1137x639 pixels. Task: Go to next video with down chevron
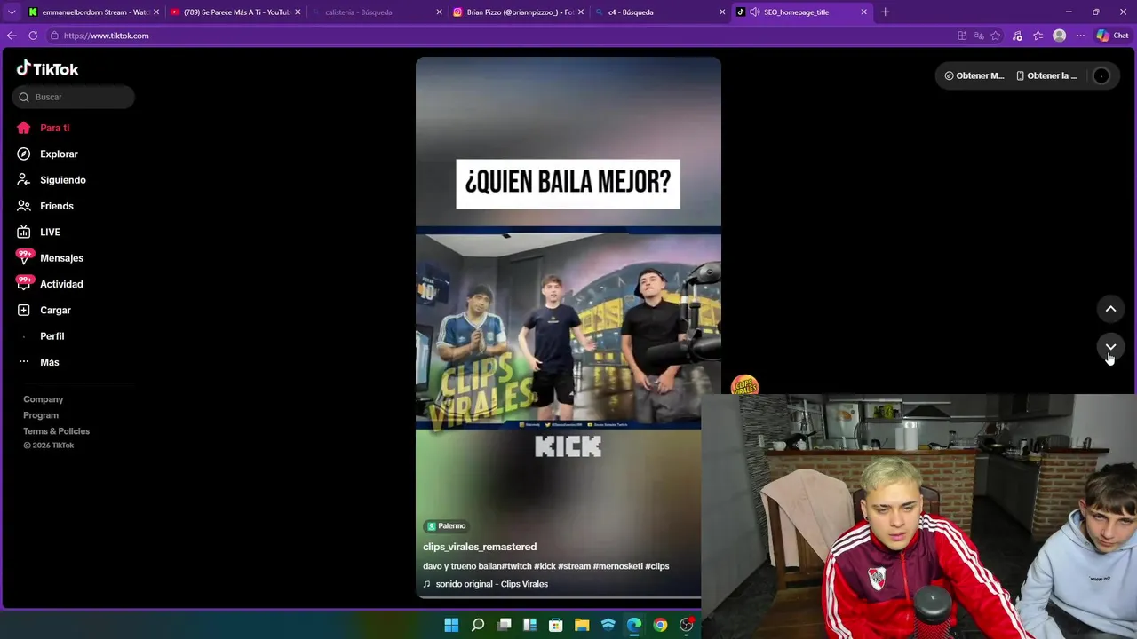(x=1110, y=347)
